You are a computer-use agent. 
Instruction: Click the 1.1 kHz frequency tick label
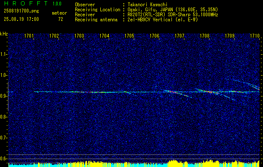click(x=3, y=54)
